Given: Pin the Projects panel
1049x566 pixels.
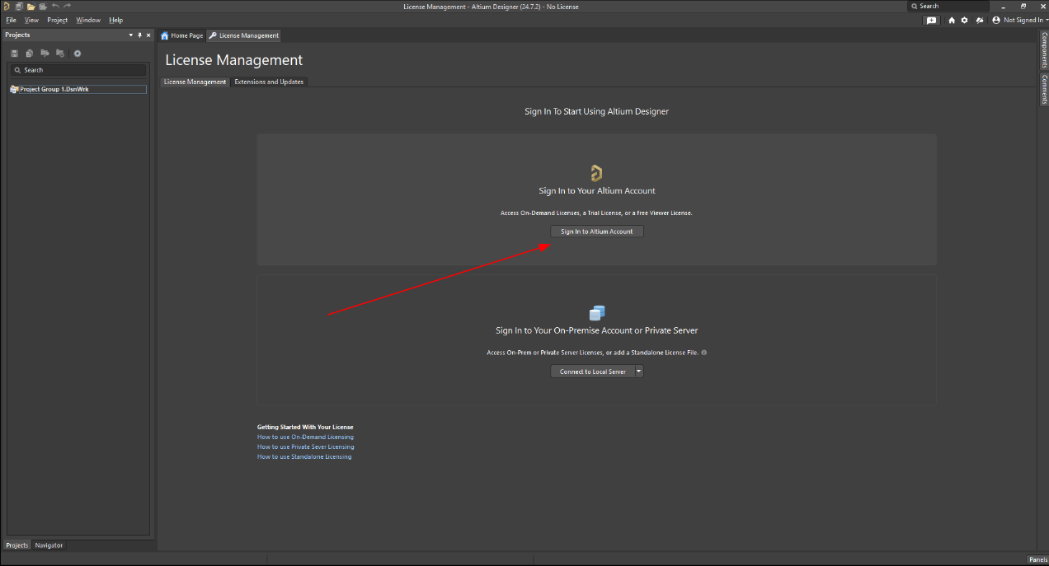Looking at the screenshot, I should [139, 35].
